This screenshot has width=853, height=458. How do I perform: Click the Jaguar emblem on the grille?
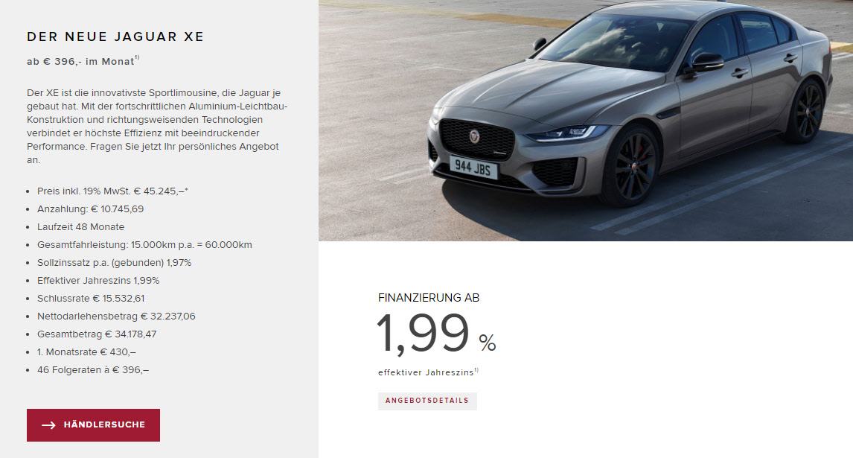474,136
